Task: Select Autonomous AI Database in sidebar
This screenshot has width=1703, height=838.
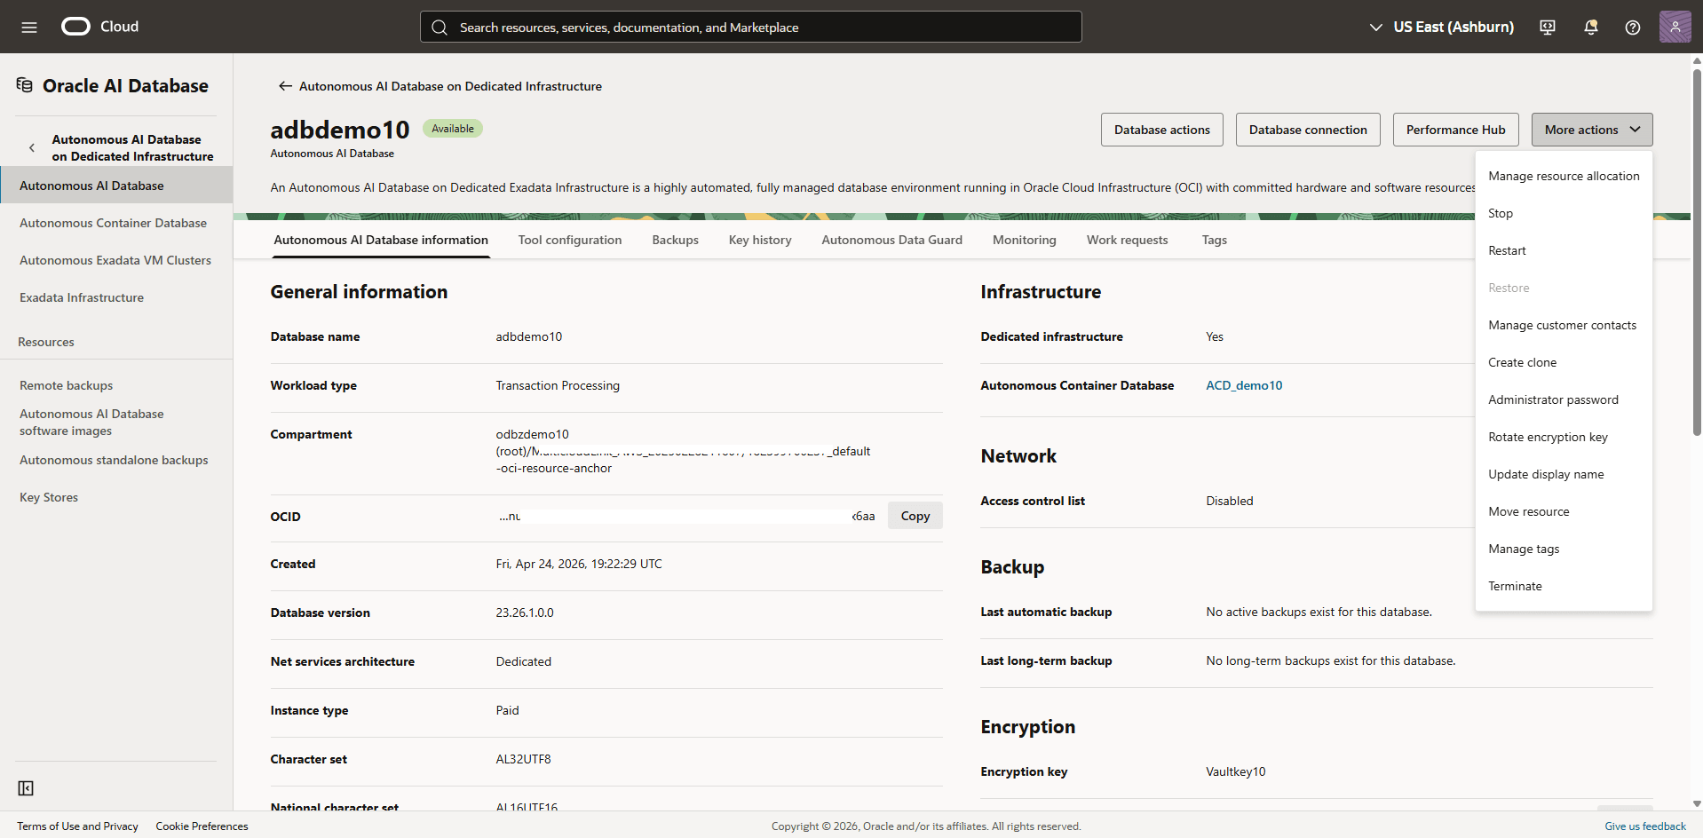Action: click(116, 186)
